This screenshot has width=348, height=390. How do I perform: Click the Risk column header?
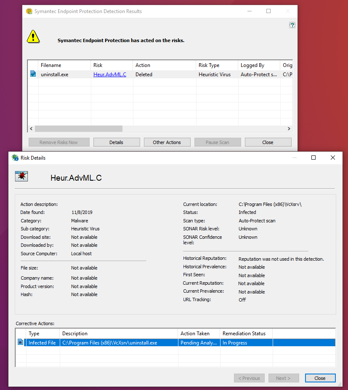(x=112, y=65)
